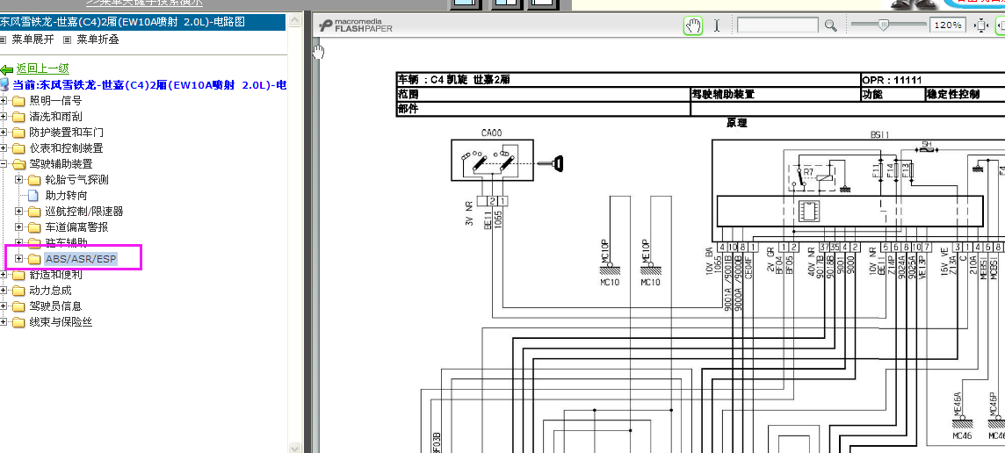Click the 菜单展开 button text
The image size is (1005, 453).
[33, 40]
